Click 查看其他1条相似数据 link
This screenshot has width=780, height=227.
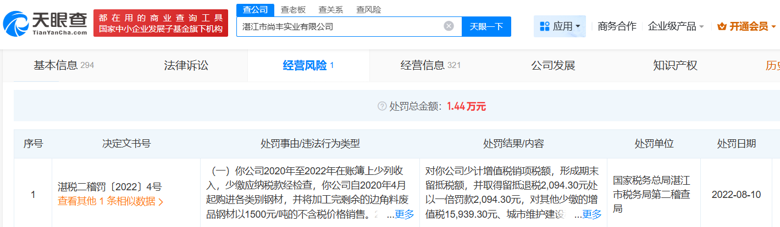(x=110, y=201)
